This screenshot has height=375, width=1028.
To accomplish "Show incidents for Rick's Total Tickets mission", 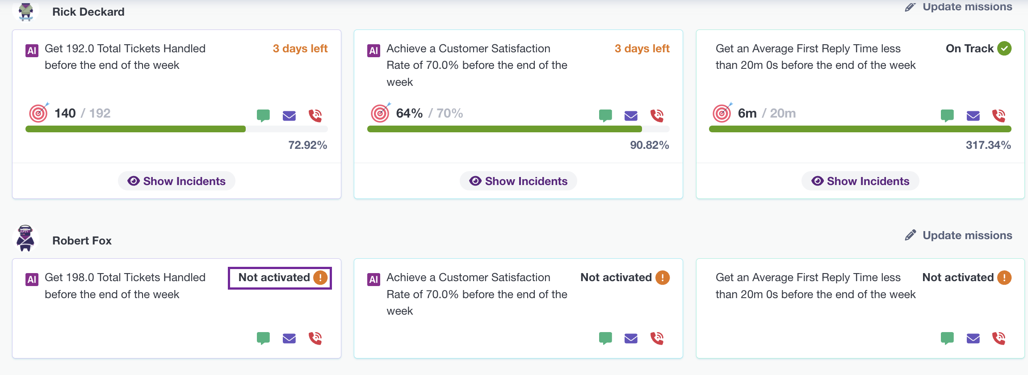I will (x=176, y=181).
